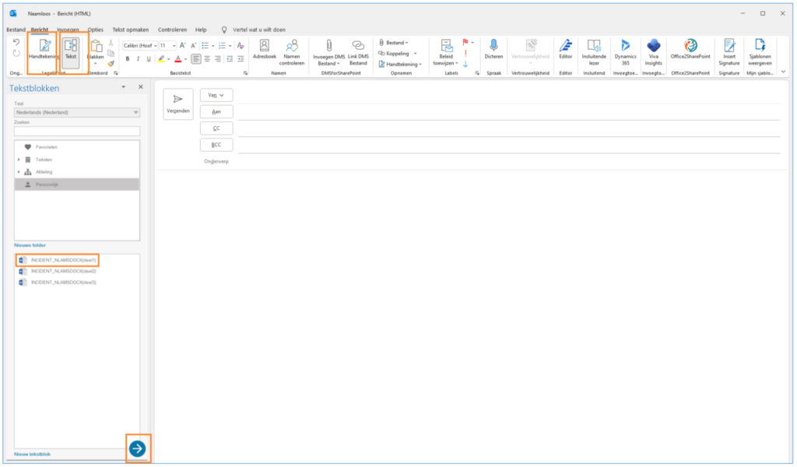Viewport: 797px width, 467px height.
Task: Open the Tekstblokken pane options arrow
Action: coord(123,87)
